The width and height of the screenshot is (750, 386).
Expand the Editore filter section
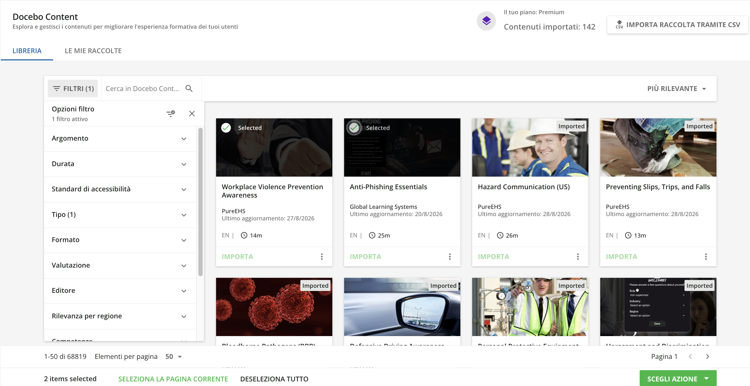click(x=120, y=291)
